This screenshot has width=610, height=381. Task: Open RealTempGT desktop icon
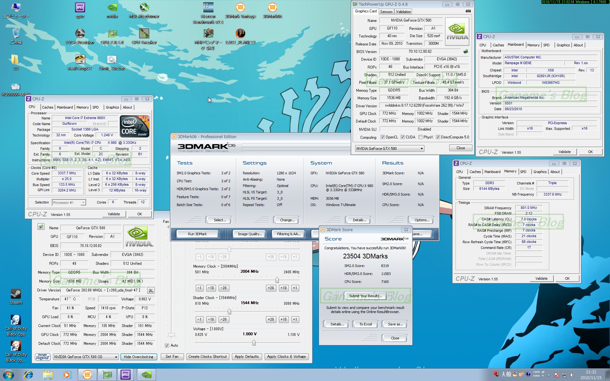click(x=80, y=60)
